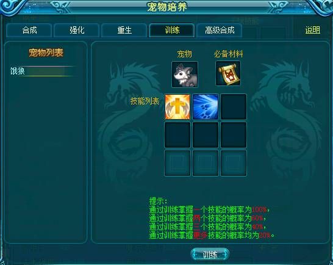333x265 pixels.
Task: Open the 强化 tab
Action: (77, 30)
